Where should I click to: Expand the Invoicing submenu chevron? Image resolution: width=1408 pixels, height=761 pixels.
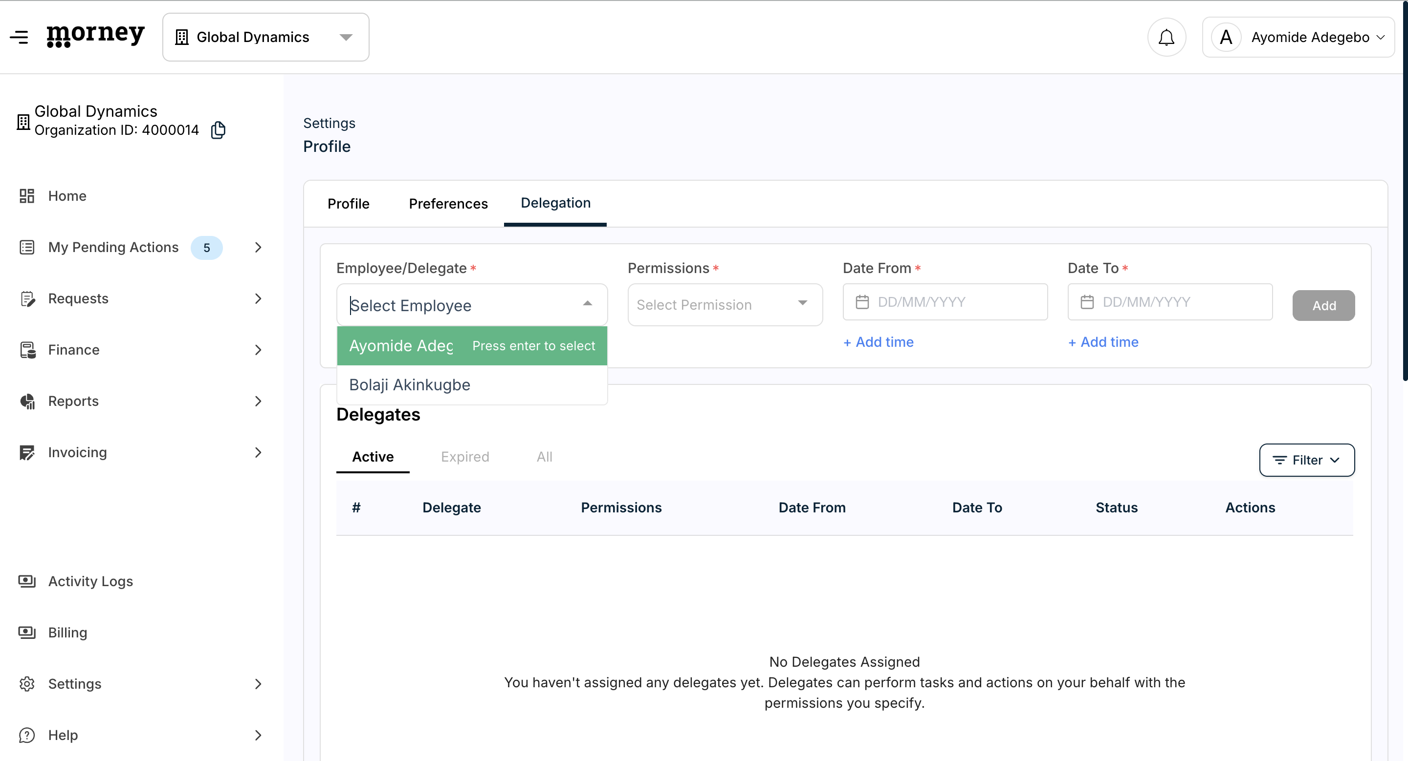point(259,453)
